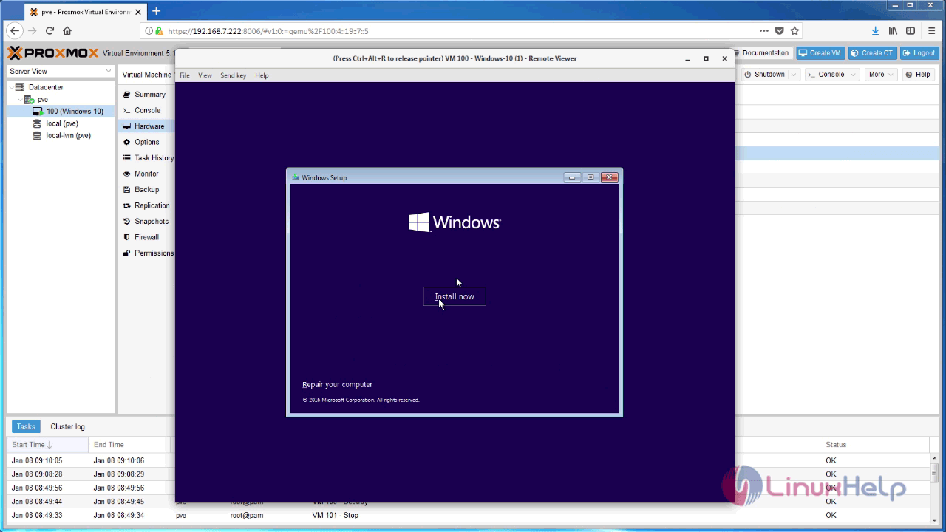Open a new browser tab

156,11
